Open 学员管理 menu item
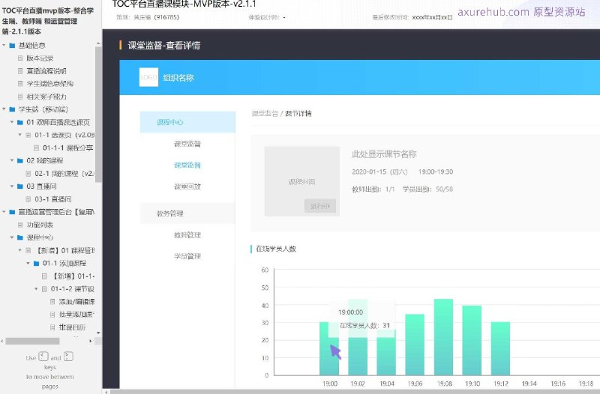The image size is (600, 394). (187, 256)
